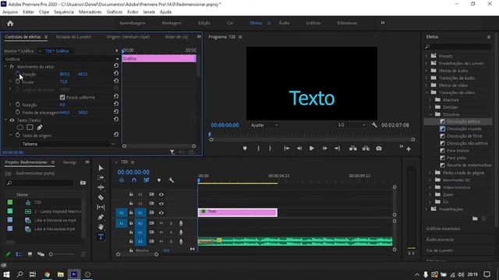The width and height of the screenshot is (499, 280).
Task: Create rectangle mask for Texto
Action: pyautogui.click(x=30, y=128)
